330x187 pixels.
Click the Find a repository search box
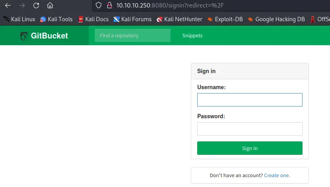point(133,35)
